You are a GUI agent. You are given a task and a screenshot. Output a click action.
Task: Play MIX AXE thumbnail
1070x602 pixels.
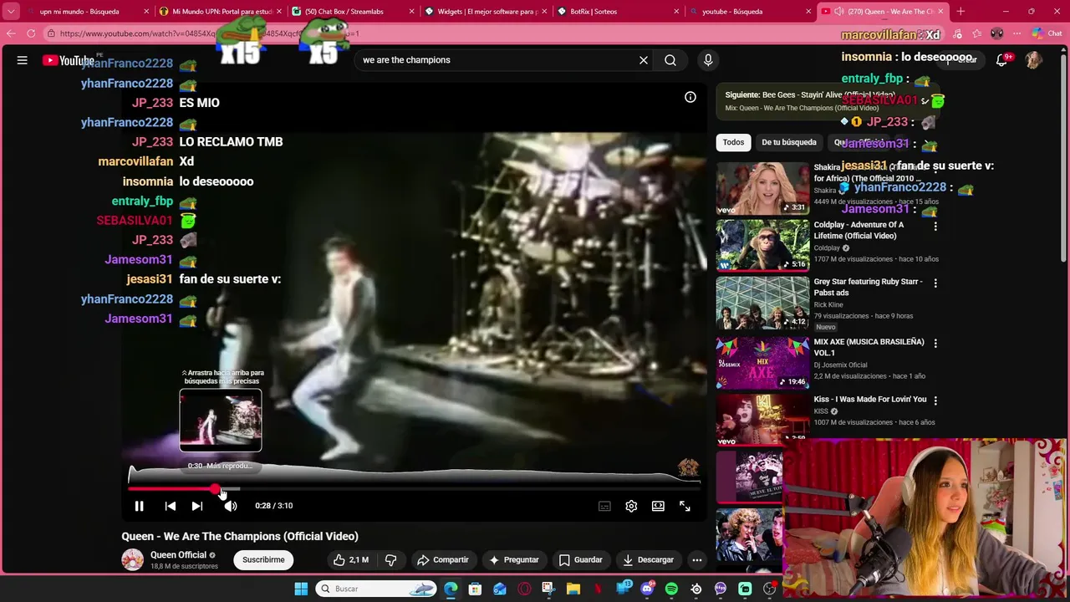762,363
